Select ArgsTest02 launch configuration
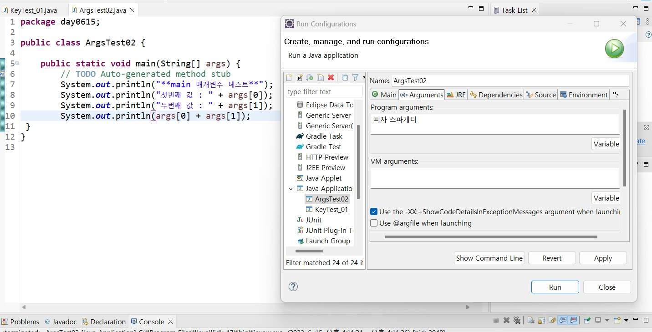This screenshot has height=332, width=652. (327, 199)
